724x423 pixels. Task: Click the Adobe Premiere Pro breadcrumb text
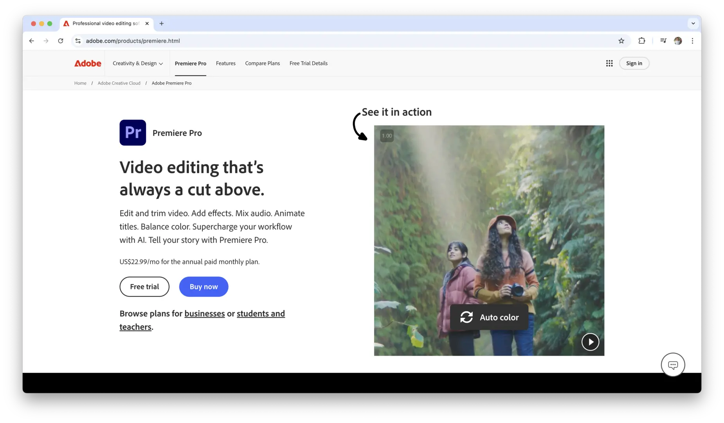(x=172, y=83)
